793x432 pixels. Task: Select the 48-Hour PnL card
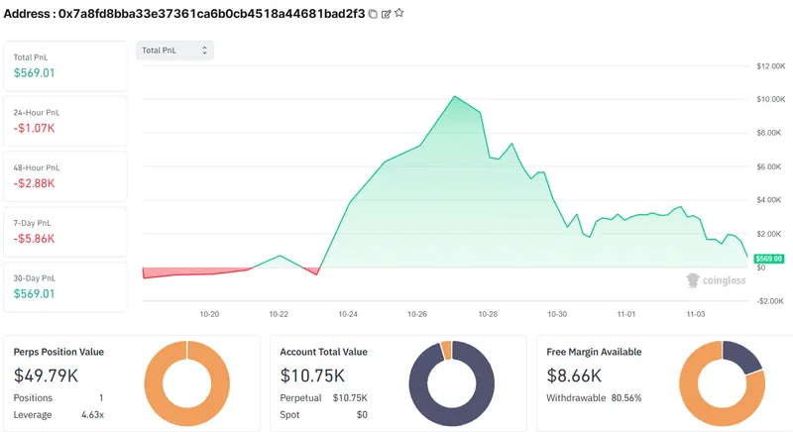tap(65, 176)
